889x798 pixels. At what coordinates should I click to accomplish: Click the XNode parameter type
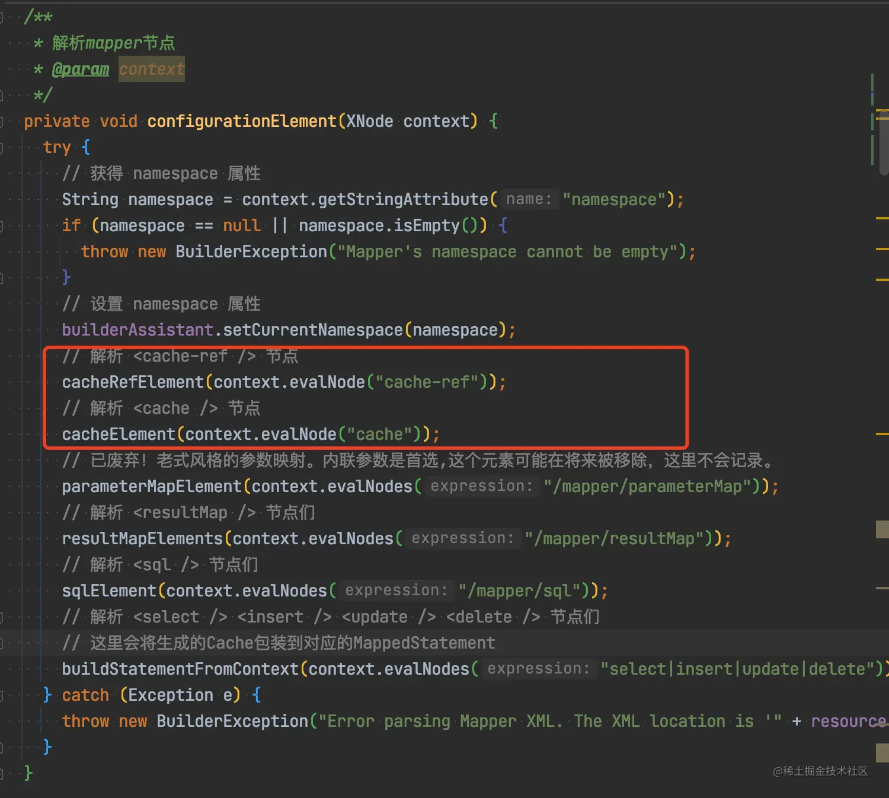[370, 122]
